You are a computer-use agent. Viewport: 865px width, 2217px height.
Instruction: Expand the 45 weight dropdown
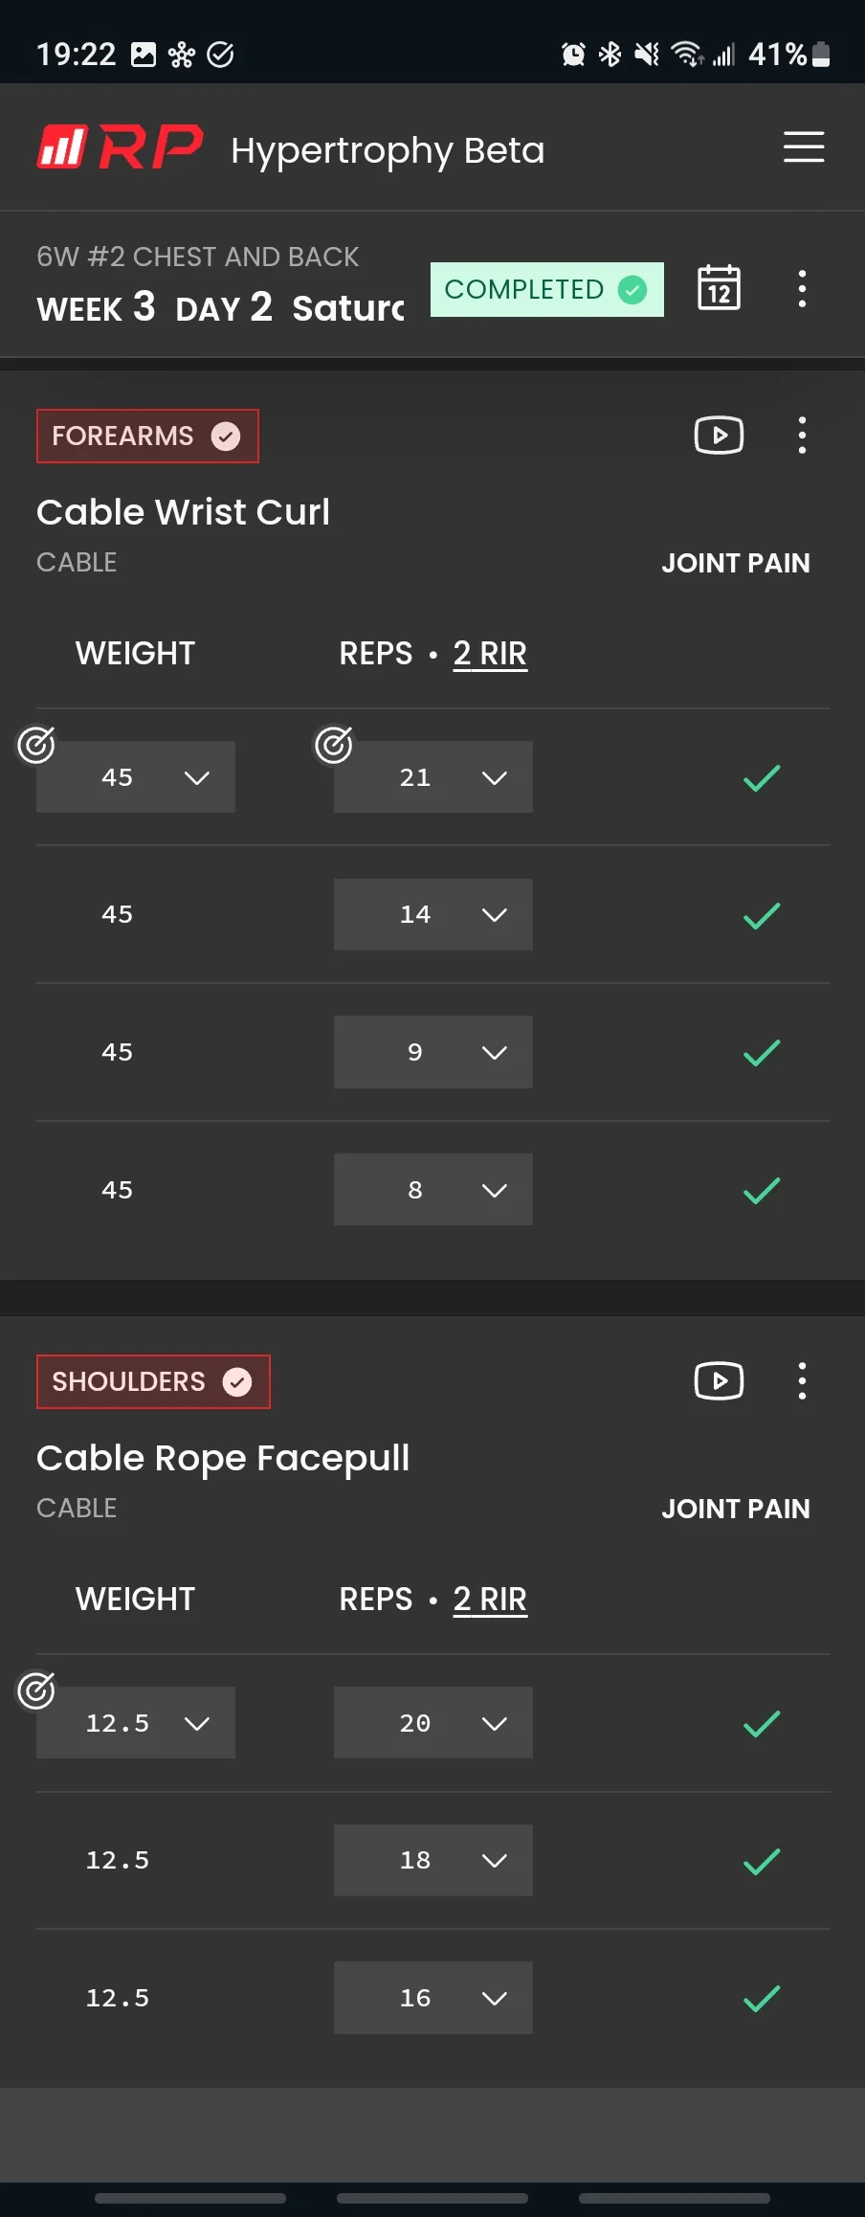[136, 777]
